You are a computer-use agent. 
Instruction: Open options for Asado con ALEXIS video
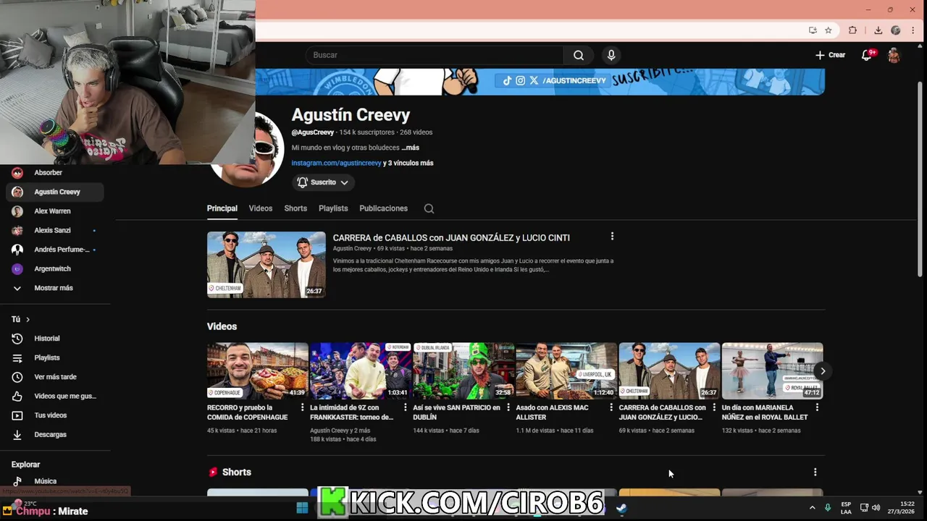[x=611, y=408]
